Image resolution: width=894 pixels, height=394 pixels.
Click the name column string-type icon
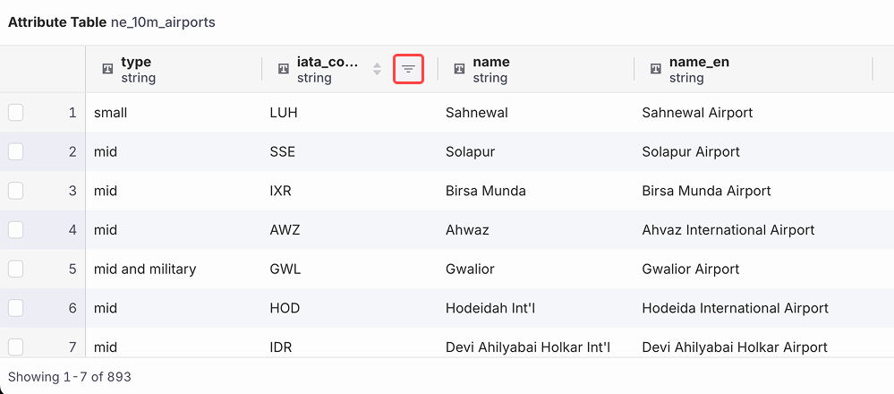[459, 69]
